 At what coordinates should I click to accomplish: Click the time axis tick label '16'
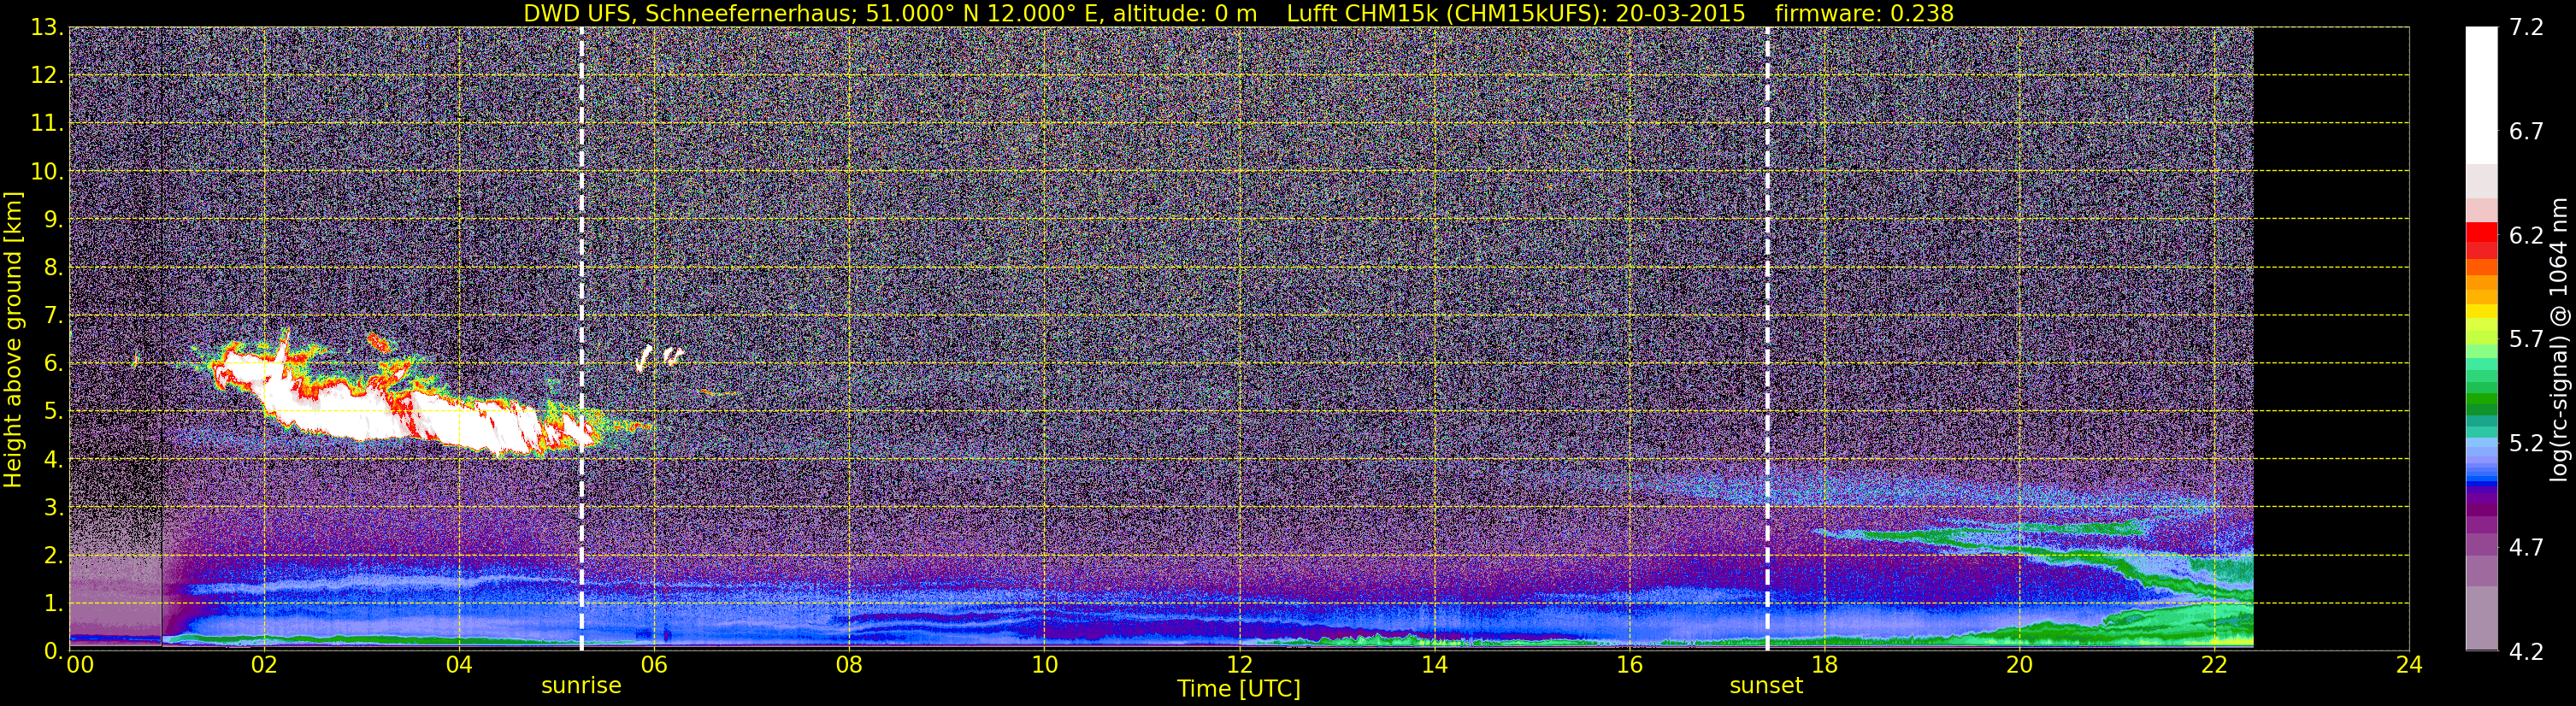pos(1629,665)
